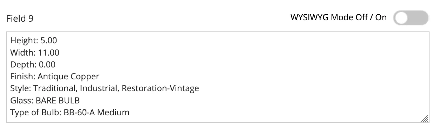Place cursor on the 'BARE BULB' text
Image resolution: width=439 pixels, height=130 pixels.
(58, 101)
